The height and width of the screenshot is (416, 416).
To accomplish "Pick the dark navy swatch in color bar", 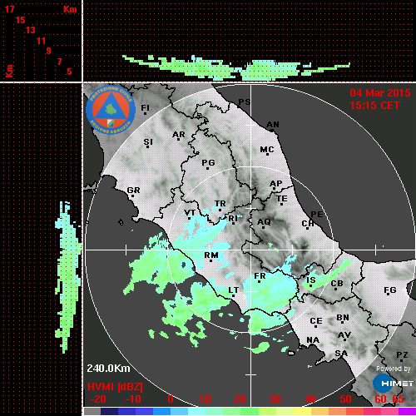I will click(x=109, y=411).
